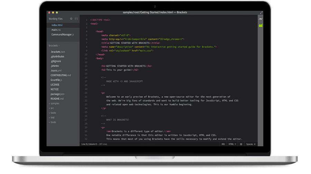This screenshot has height=174, width=311.
Task: Expand the tools folder
Action: click(53, 122)
